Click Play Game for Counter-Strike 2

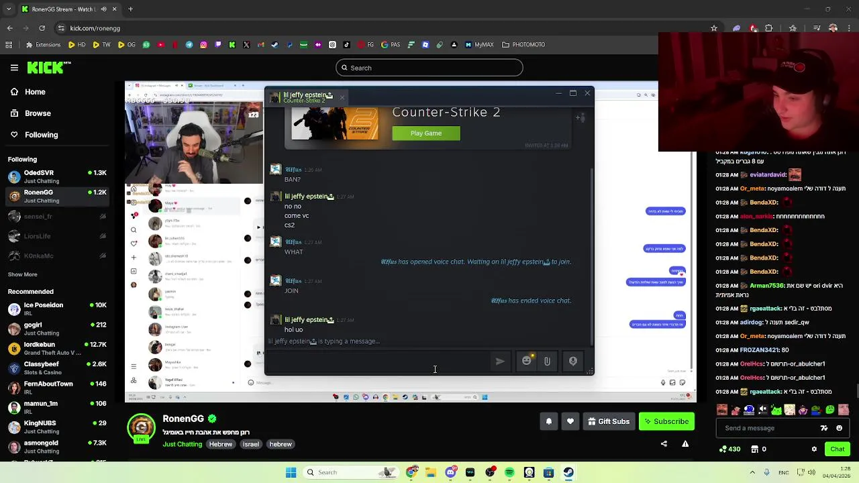point(426,133)
